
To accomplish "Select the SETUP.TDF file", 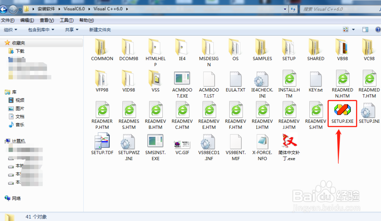I will click(102, 144).
